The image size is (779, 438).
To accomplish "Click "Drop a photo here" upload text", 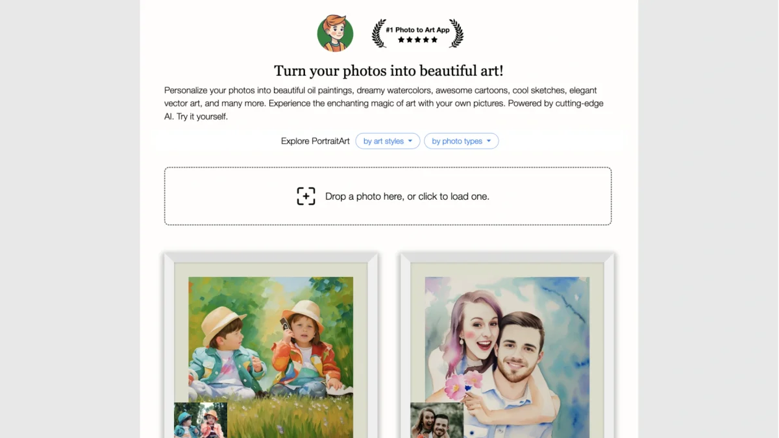I will click(407, 196).
